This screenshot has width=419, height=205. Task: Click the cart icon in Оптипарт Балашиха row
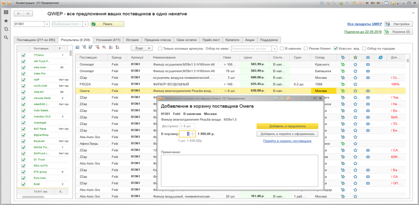tap(343, 71)
